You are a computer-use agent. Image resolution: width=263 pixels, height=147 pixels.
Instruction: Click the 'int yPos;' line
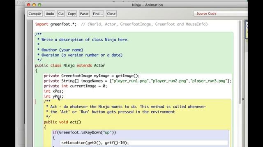coord(53,96)
